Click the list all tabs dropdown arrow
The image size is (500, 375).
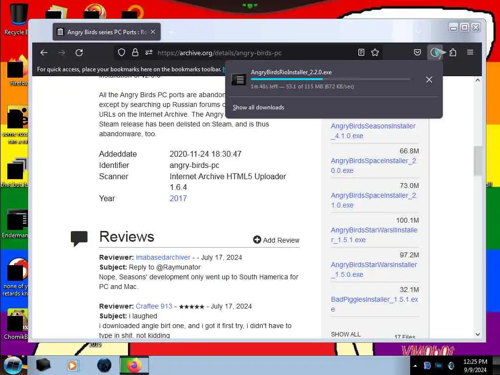pyautogui.click(x=418, y=32)
